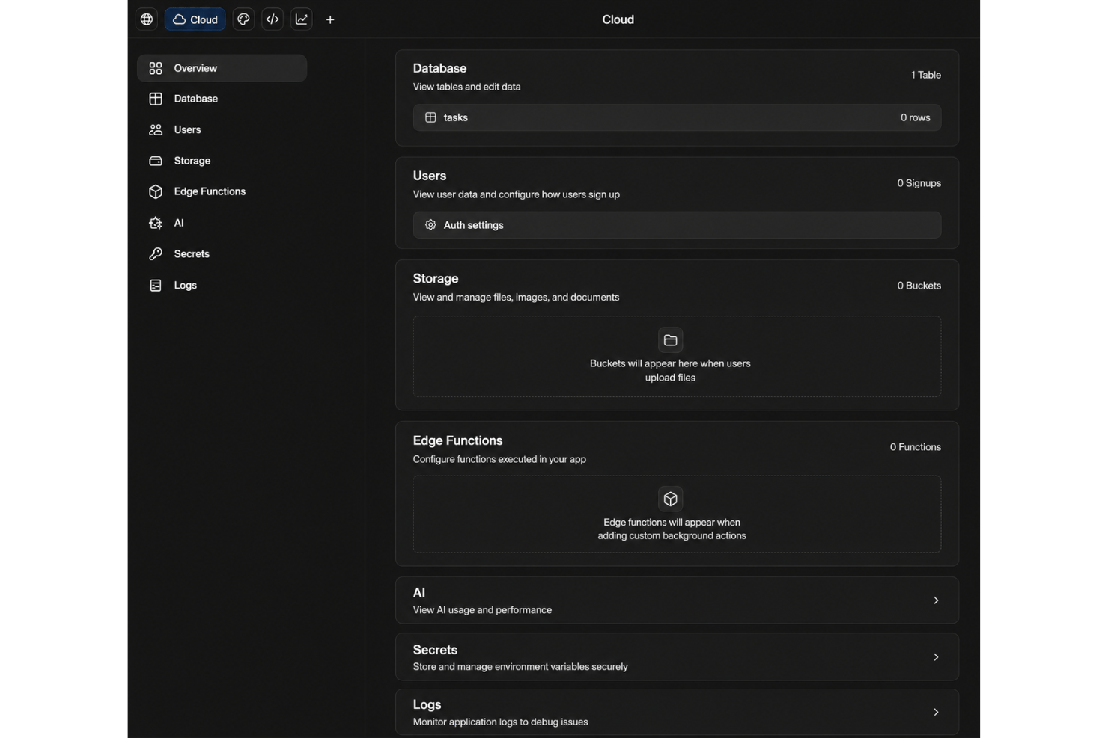
Task: Click the cube icon in Edge Functions empty state
Action: 670,499
